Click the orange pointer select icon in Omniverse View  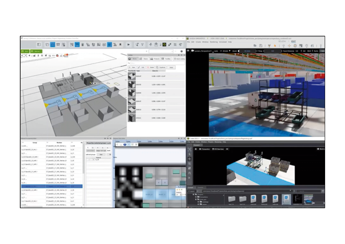[275, 46]
